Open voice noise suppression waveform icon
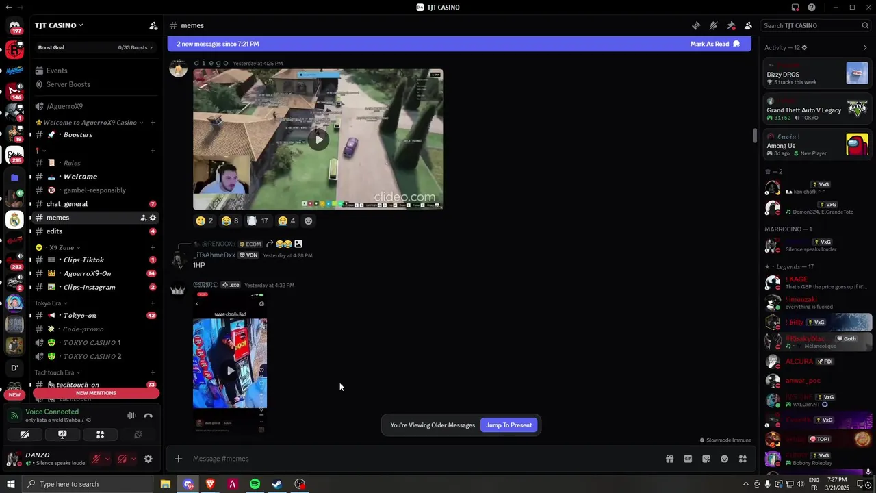Viewport: 876px width, 493px height. 131,416
